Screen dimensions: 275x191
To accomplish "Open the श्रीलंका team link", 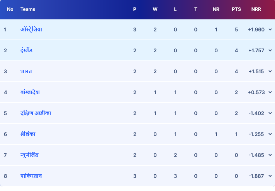I will pos(28,134).
